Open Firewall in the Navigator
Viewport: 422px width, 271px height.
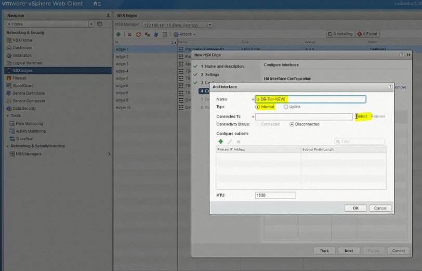tap(19, 78)
